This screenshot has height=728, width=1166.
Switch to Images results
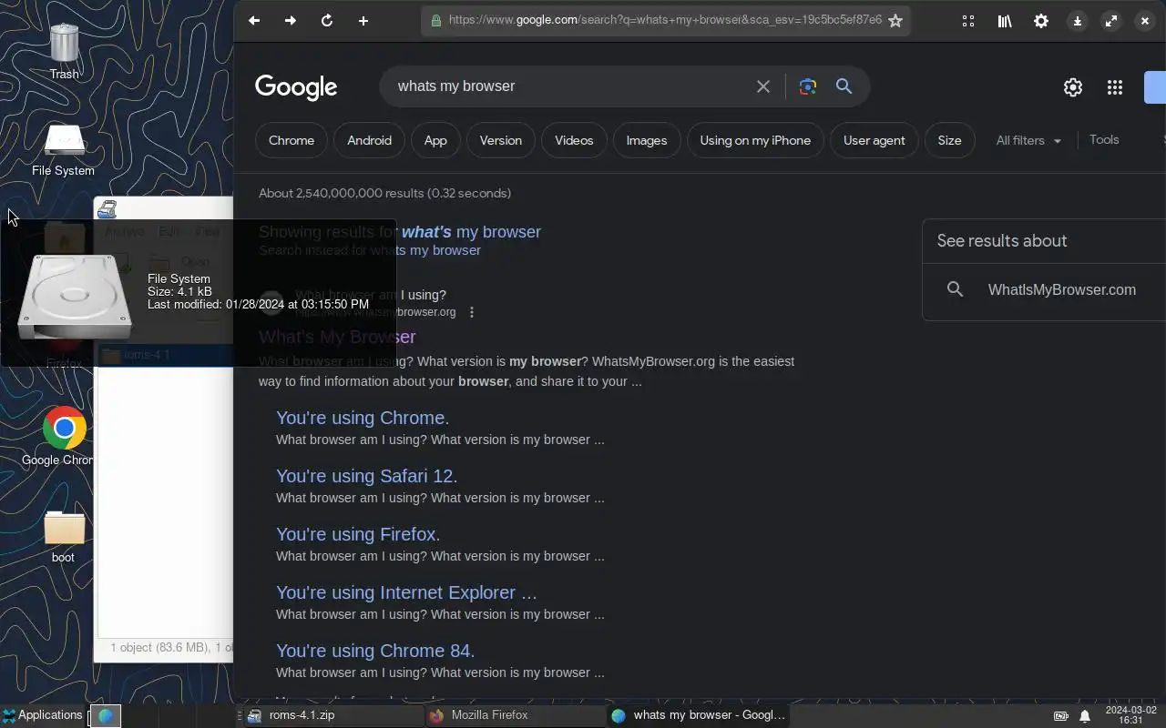tap(647, 140)
